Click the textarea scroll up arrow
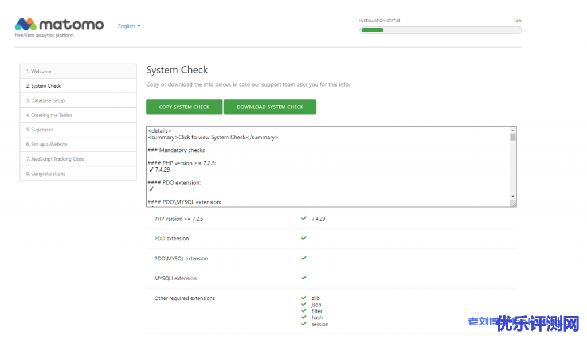Screen dimensions: 587x339 (x=513, y=130)
